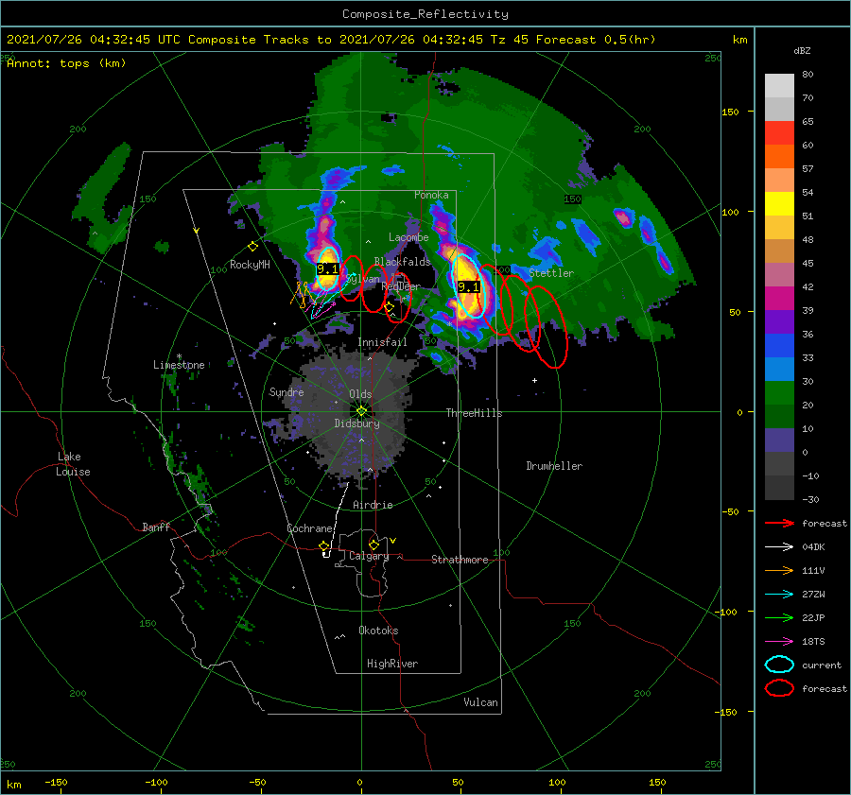This screenshot has height=795, width=851.
Task: Select the indigo 0-10 dBZ swatch
Action: pyautogui.click(x=779, y=441)
